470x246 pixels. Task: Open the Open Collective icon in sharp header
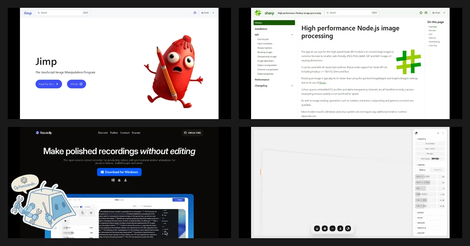(x=421, y=13)
